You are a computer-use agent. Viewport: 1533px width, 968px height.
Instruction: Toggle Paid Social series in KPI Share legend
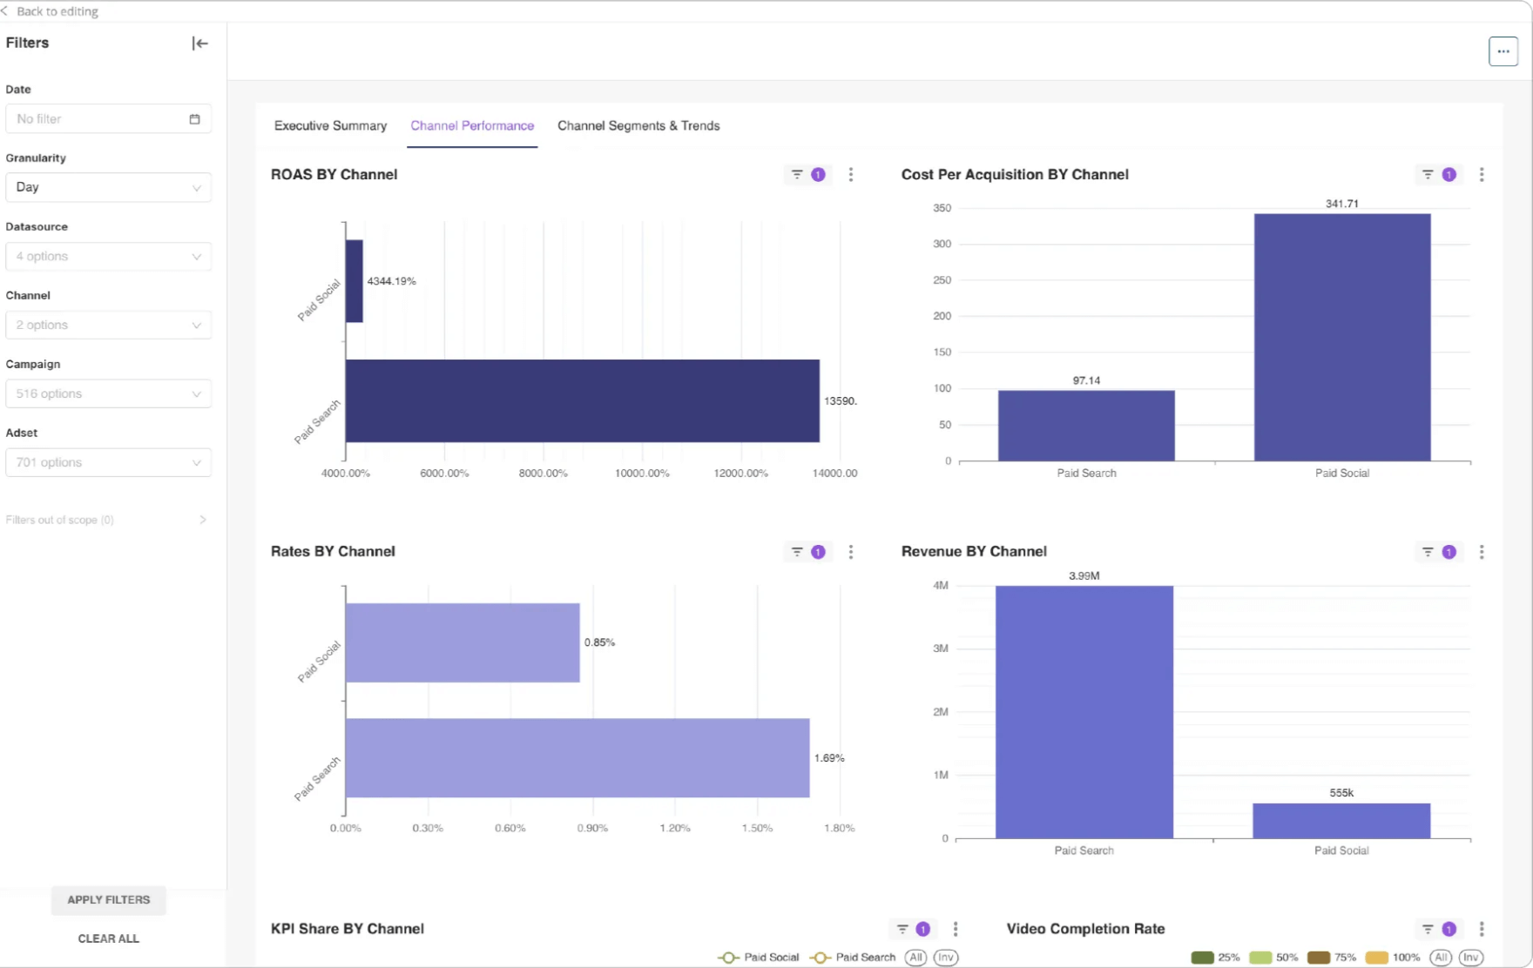tap(759, 957)
